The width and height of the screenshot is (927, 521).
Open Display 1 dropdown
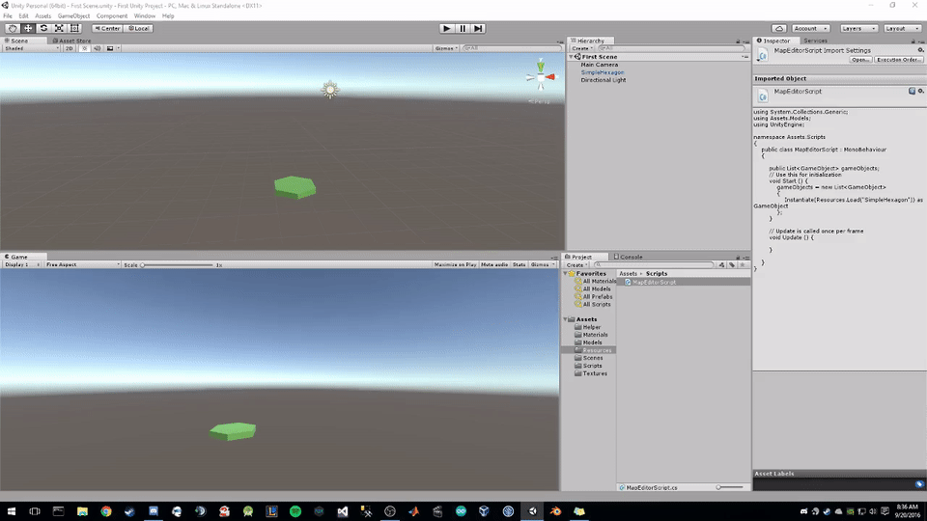22,264
